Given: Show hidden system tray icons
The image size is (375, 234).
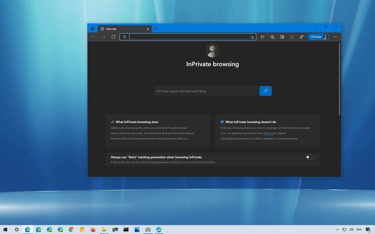Looking at the screenshot, I should tap(337, 229).
